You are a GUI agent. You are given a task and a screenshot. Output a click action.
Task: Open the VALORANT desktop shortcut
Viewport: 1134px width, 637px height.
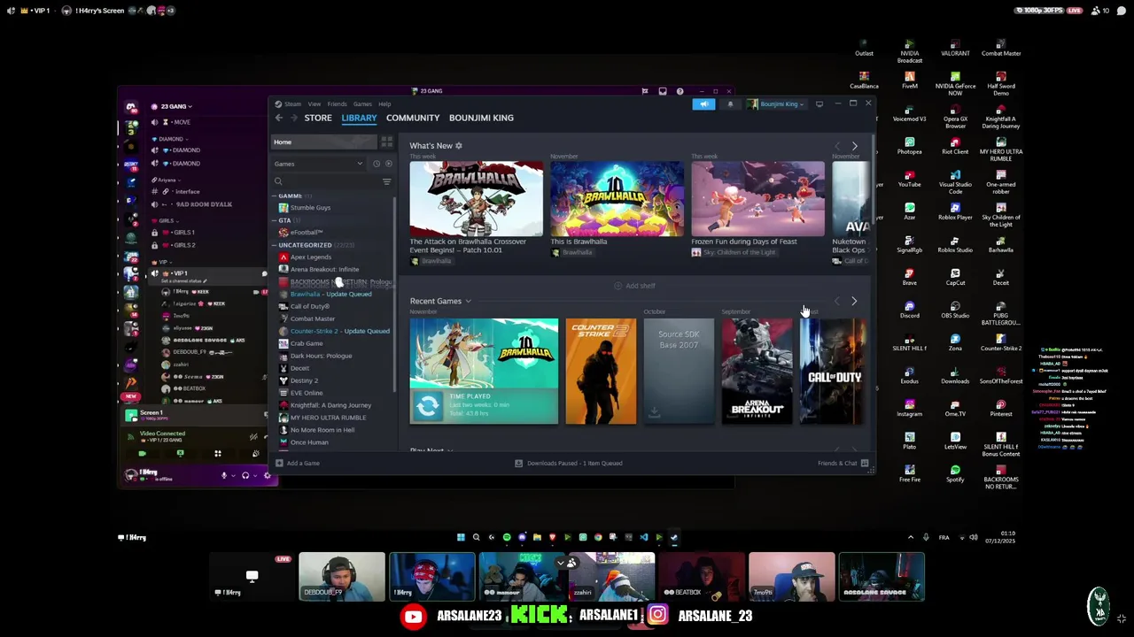(955, 47)
